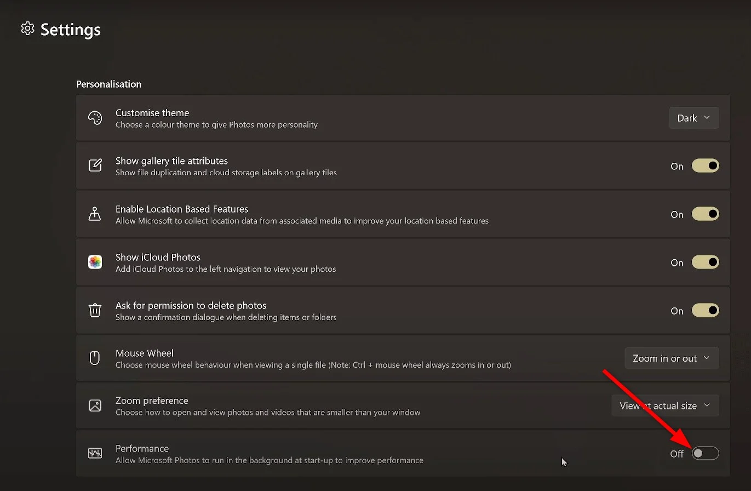Click the Personalisation section heading
The height and width of the screenshot is (491, 751).
tap(108, 84)
